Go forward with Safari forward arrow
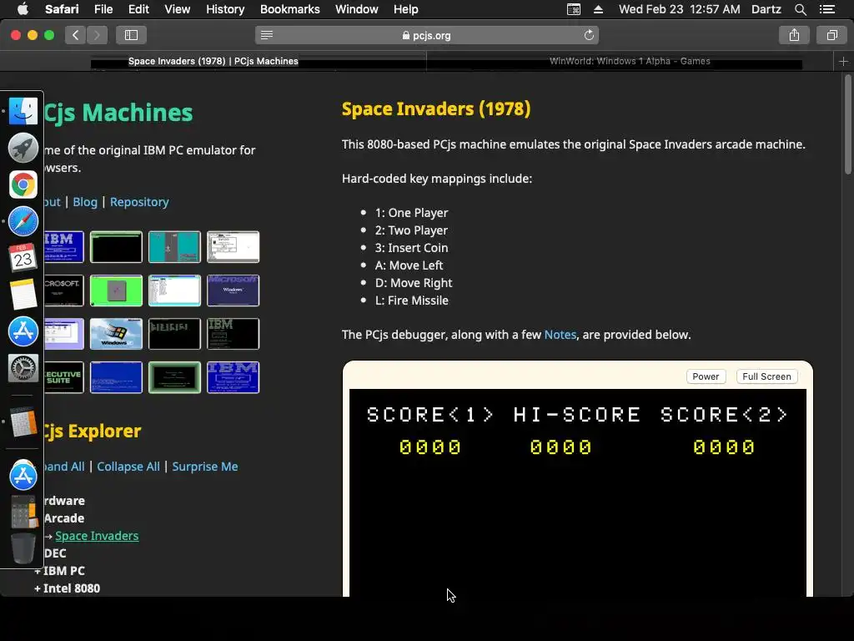The height and width of the screenshot is (641, 854). pos(97,35)
